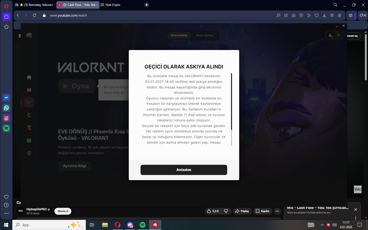Go back to the previous page
Image resolution: width=368 pixels, height=230 pixels.
pos(18,15)
